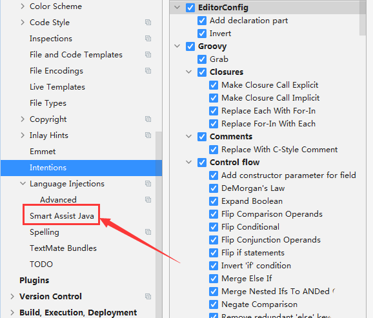The image size is (373, 318).
Task: Select the Make Closure Call Explicit intention
Action: coord(270,85)
